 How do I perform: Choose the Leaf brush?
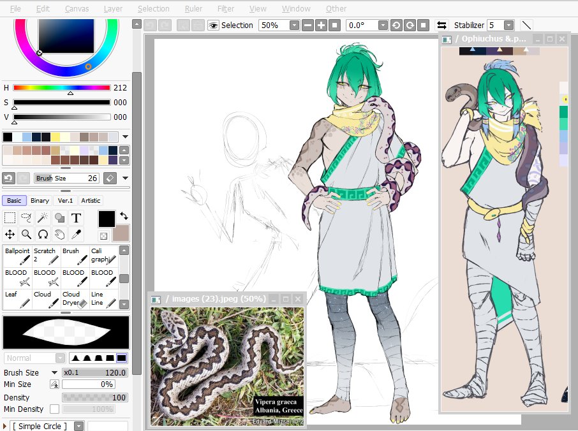click(17, 299)
